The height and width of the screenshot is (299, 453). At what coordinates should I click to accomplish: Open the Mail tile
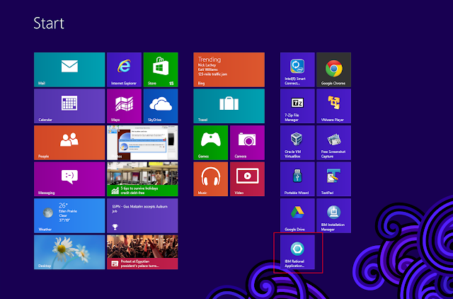click(x=69, y=69)
